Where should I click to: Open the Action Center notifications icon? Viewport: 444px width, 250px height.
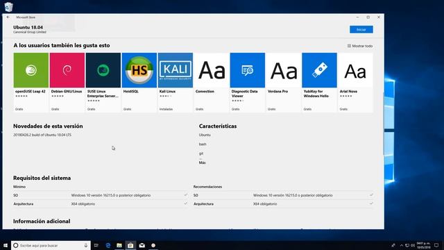coord(436,245)
